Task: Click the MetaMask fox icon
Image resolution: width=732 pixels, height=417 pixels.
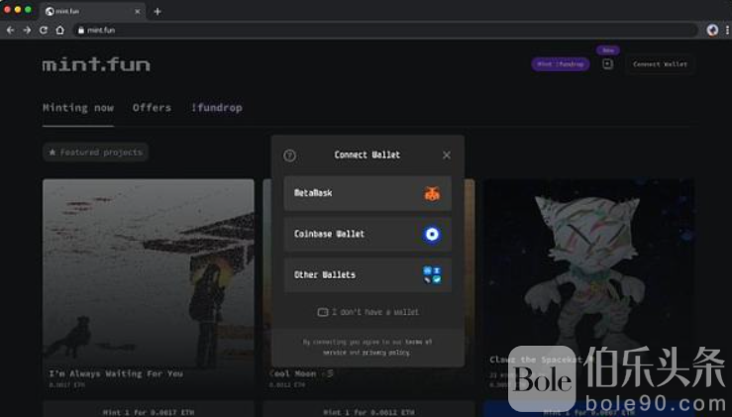Action: [x=432, y=193]
